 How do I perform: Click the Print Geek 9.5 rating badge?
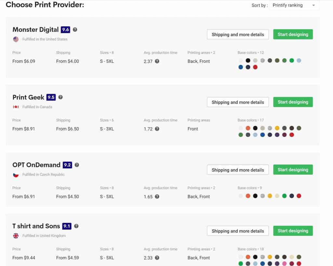tap(51, 97)
